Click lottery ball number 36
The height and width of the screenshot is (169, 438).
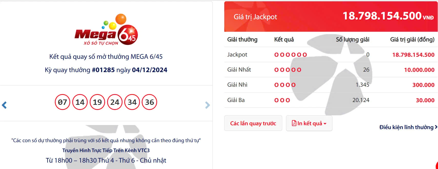tap(149, 102)
